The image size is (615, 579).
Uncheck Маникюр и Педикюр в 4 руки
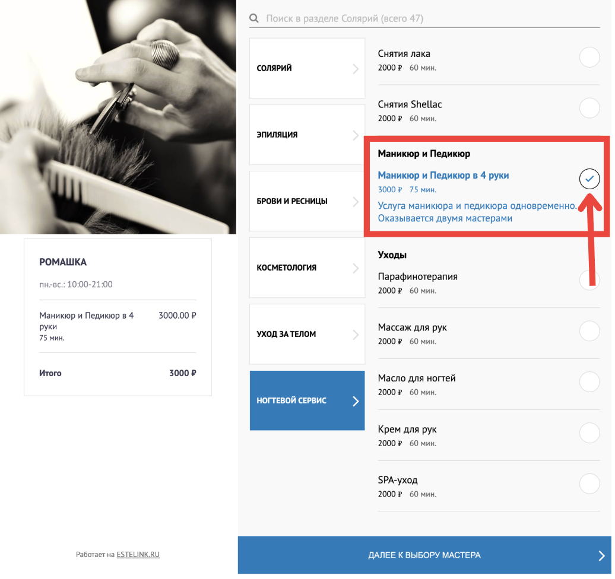(589, 179)
